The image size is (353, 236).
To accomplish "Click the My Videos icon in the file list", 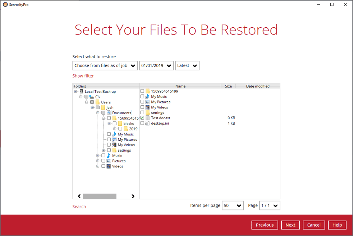I will coord(148,107).
